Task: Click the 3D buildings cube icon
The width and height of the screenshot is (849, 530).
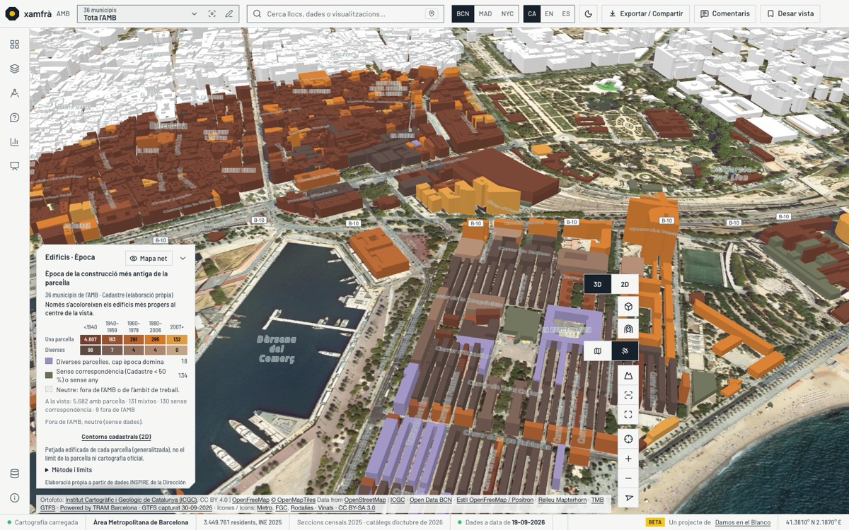Action: pyautogui.click(x=628, y=307)
